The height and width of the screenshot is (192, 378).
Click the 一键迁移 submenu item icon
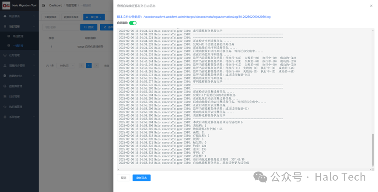pos(9,45)
